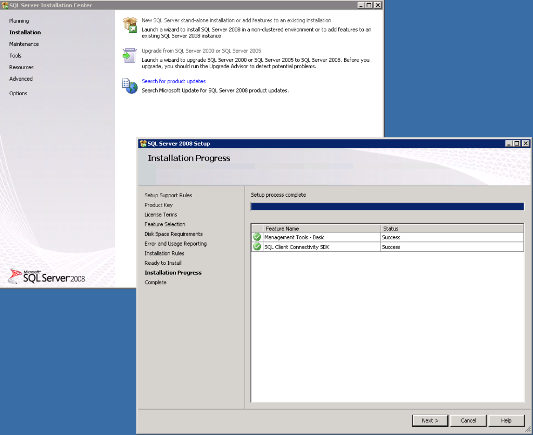Screen dimensions: 533x435
Task: Click the success check for SQL Client Connectivity SDK
Action: point(256,247)
